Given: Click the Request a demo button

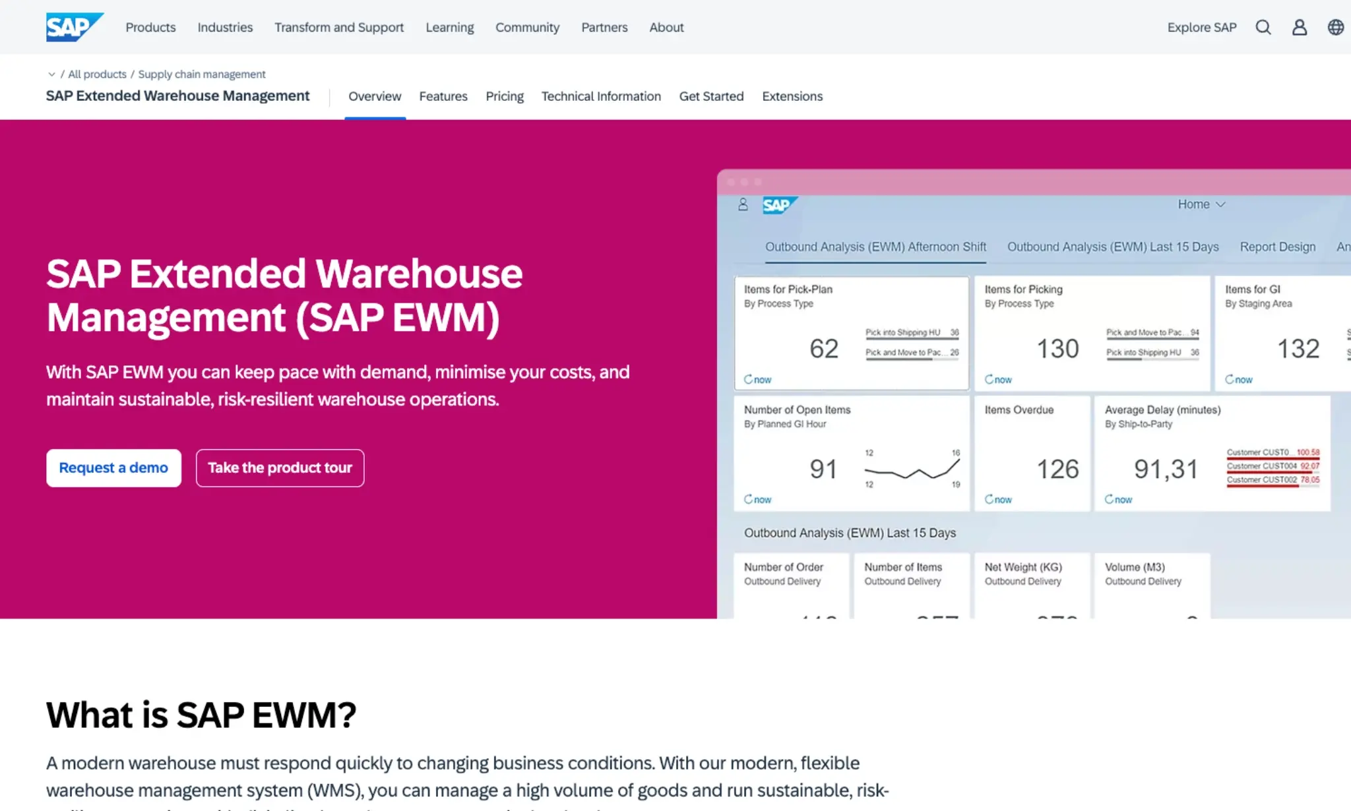Looking at the screenshot, I should (113, 467).
